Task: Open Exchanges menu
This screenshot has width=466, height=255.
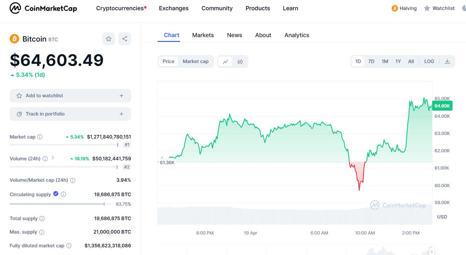Action: coord(174,8)
